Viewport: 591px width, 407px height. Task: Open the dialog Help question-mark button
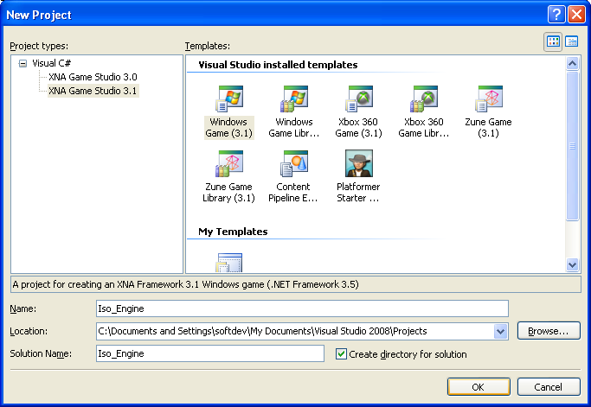(556, 15)
